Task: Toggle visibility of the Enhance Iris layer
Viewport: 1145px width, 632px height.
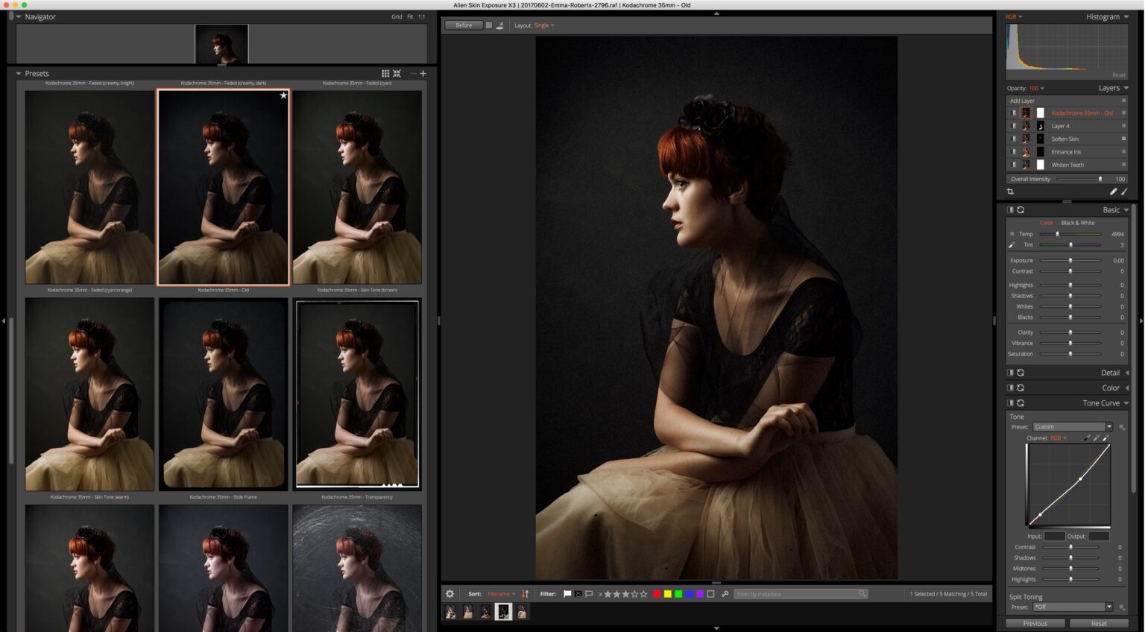Action: pyautogui.click(x=1012, y=151)
